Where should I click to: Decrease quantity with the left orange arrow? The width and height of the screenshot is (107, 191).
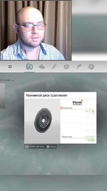[x=86, y=111]
